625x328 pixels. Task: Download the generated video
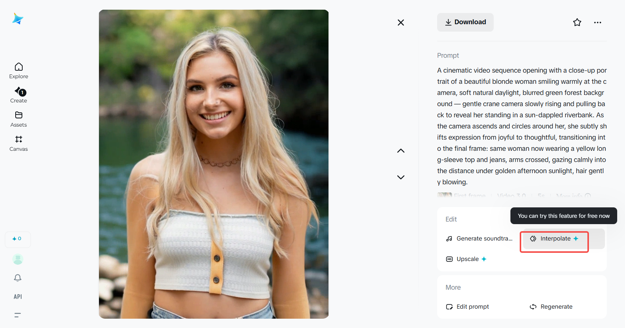pos(465,22)
